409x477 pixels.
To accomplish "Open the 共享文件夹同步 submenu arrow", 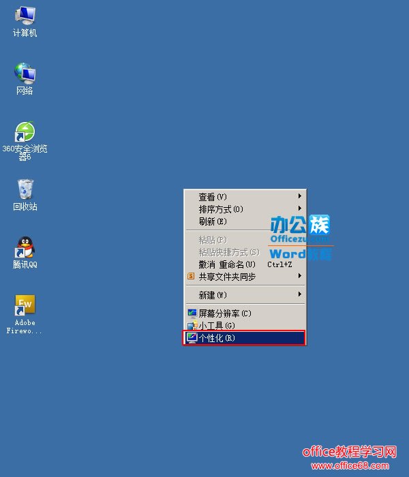I will [x=299, y=277].
